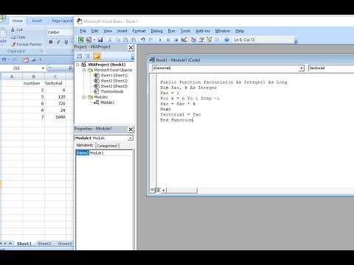Toggle Folders icon in Project pane
The height and width of the screenshot is (265, 354).
(97, 56)
